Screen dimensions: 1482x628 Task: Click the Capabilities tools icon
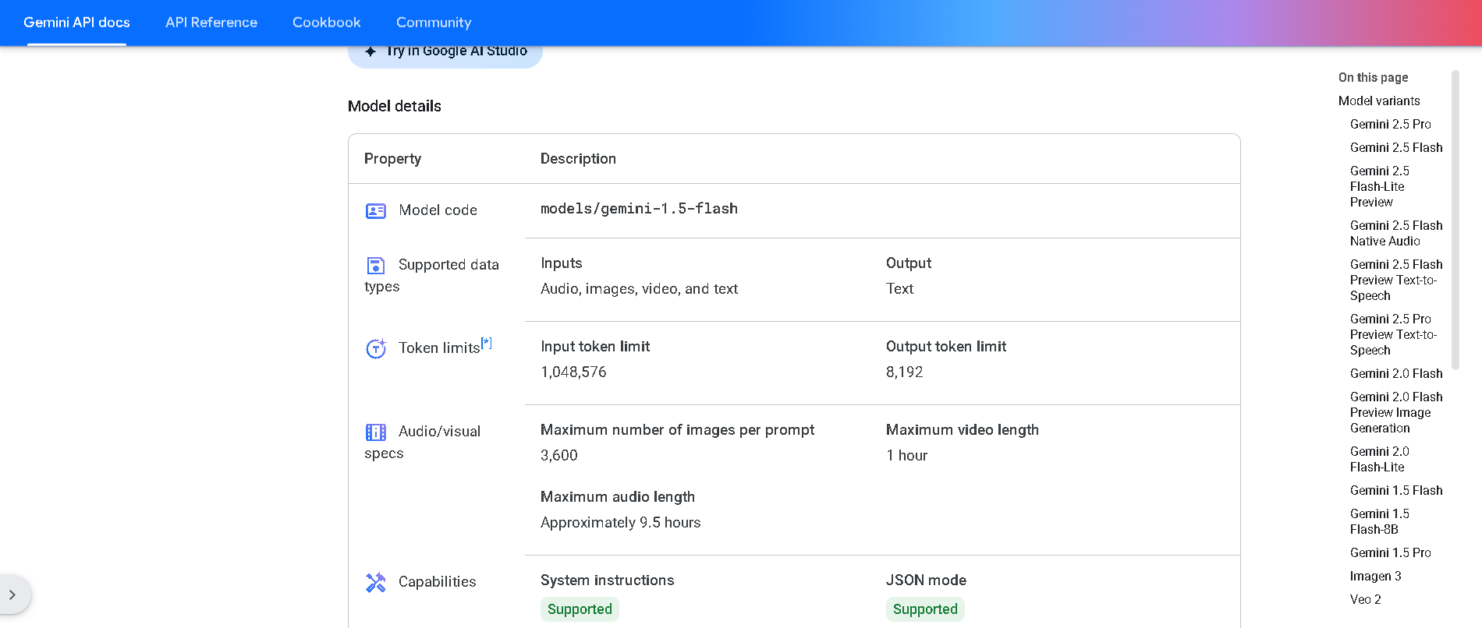click(x=376, y=582)
